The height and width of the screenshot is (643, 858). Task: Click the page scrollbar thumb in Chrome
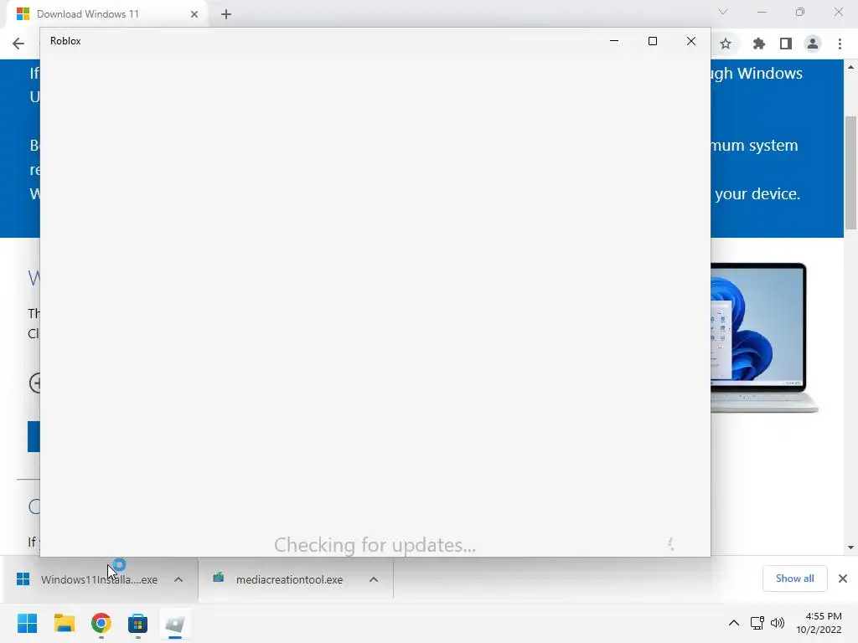(x=851, y=172)
